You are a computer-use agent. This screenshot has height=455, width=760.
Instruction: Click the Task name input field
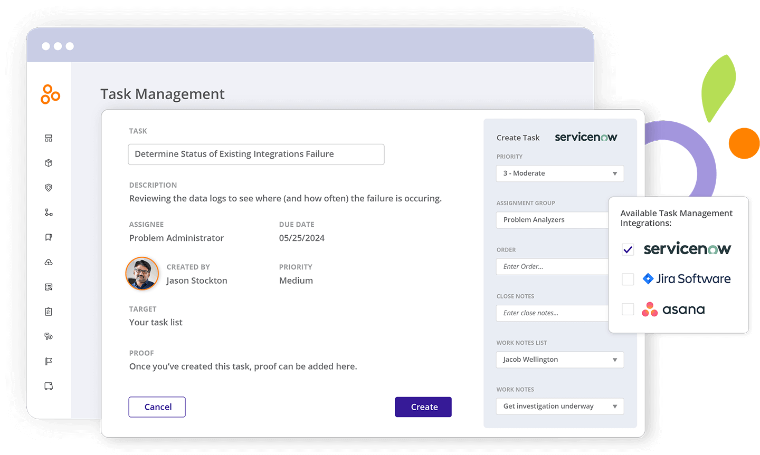[256, 154]
